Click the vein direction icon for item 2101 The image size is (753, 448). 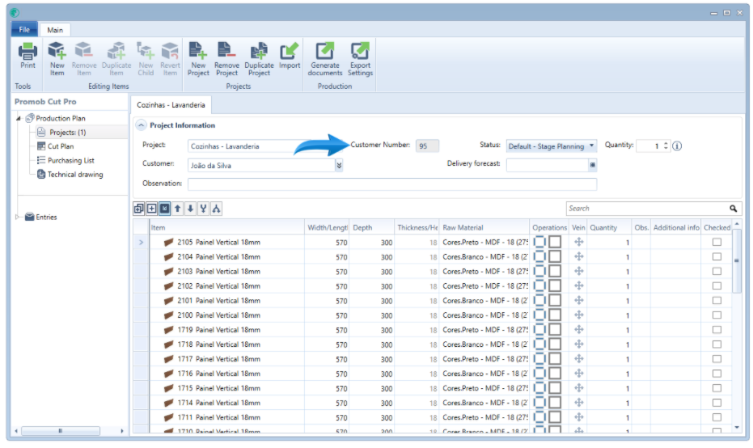(578, 301)
